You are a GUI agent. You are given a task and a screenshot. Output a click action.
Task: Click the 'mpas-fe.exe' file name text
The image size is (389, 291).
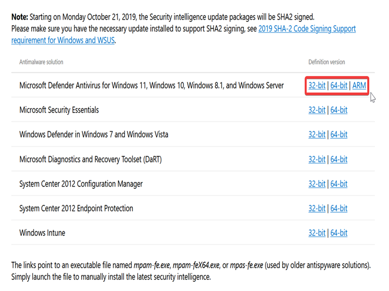coord(247,265)
